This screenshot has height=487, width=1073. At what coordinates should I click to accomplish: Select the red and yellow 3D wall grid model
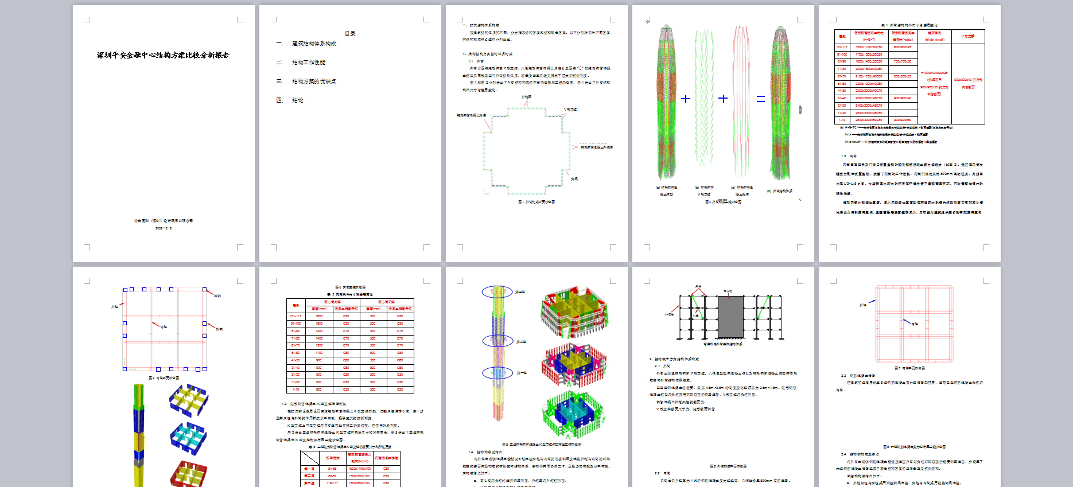(x=189, y=474)
